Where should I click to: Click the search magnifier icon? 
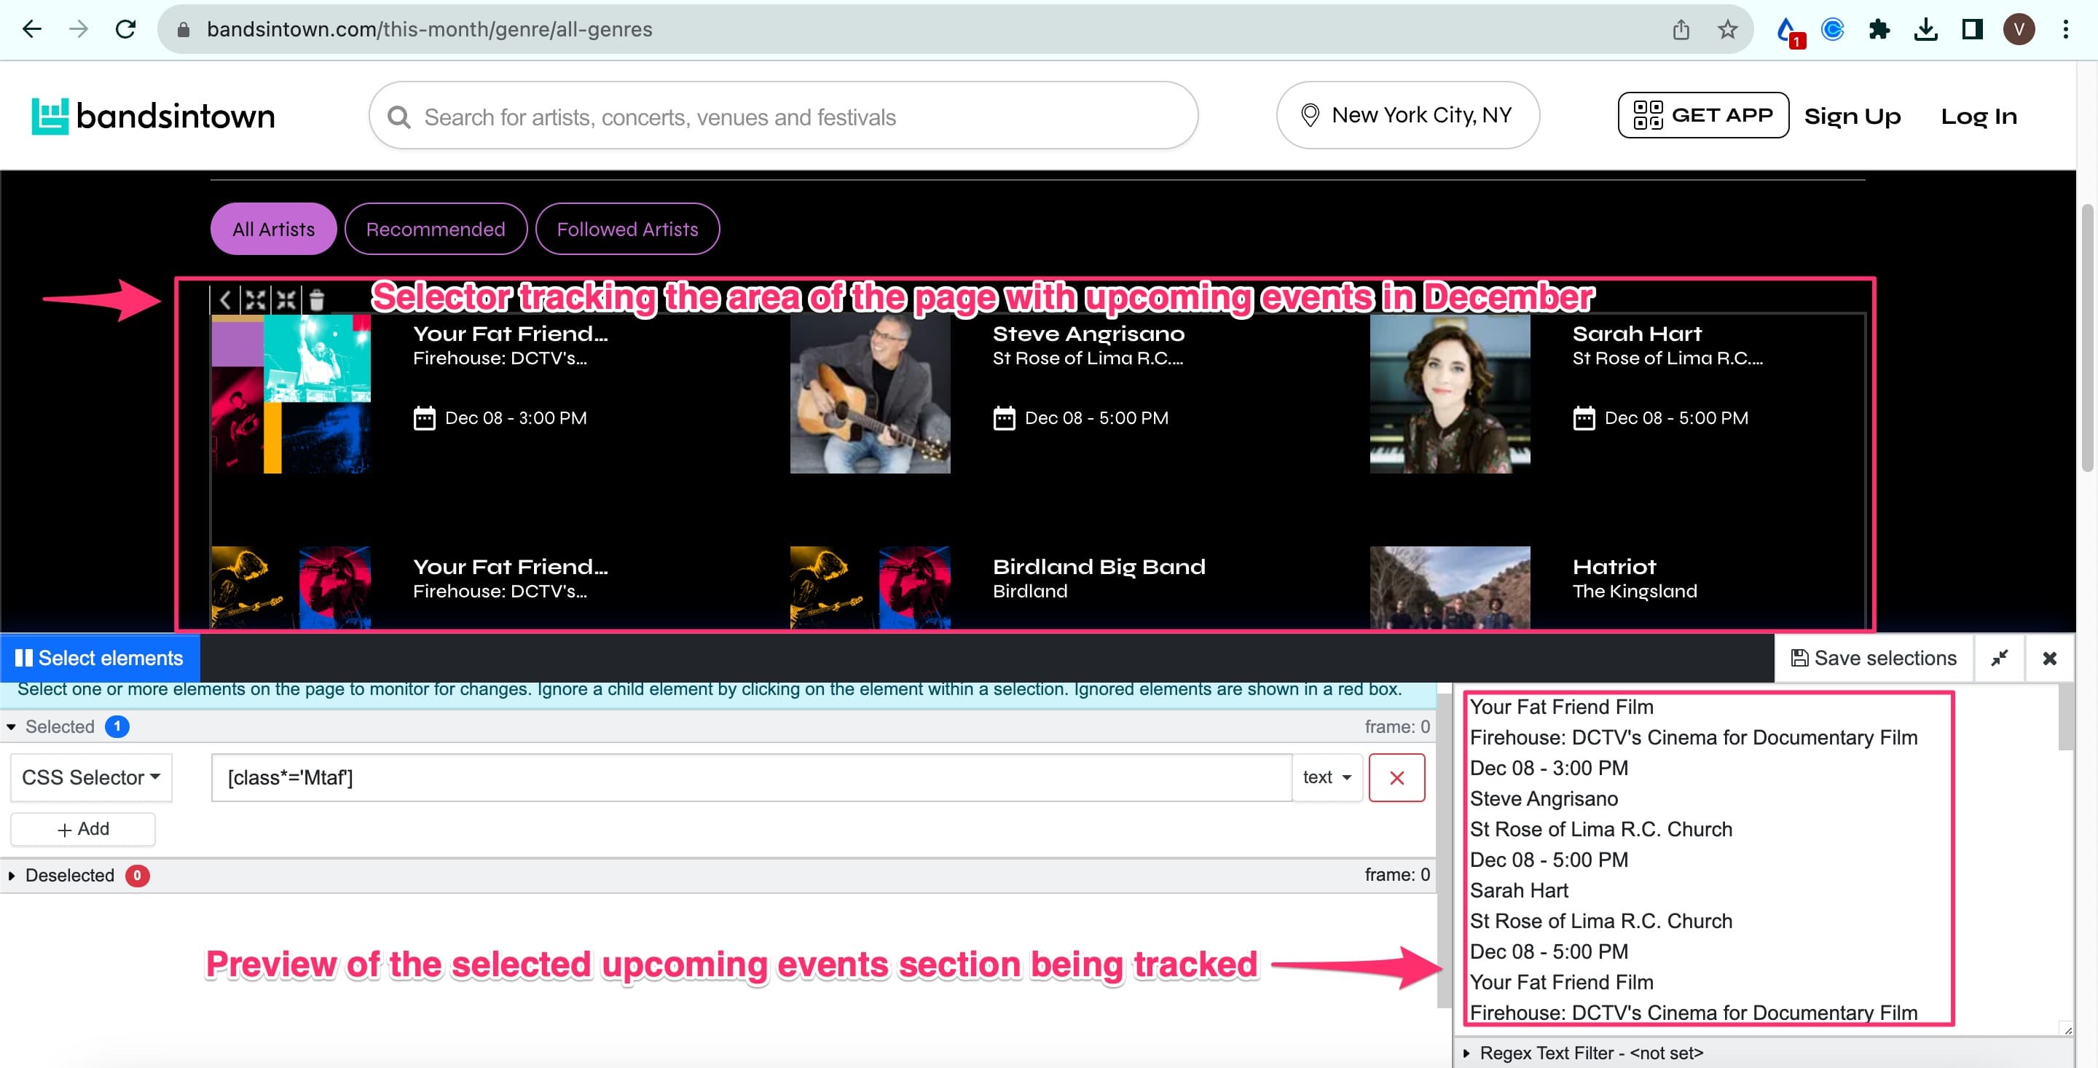click(x=398, y=117)
